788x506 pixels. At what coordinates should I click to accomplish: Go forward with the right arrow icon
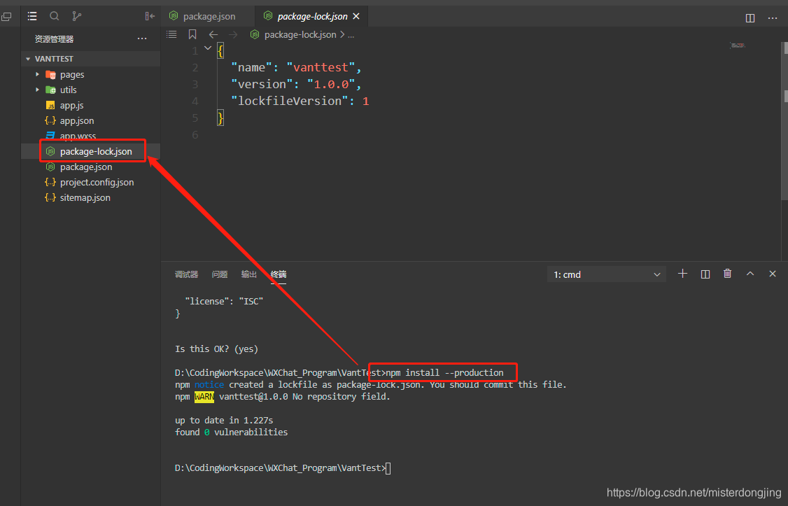tap(232, 34)
